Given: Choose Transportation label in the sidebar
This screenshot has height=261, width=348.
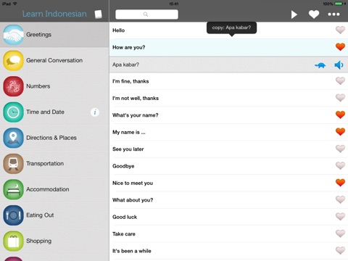Looking at the screenshot, I should (x=45, y=164).
